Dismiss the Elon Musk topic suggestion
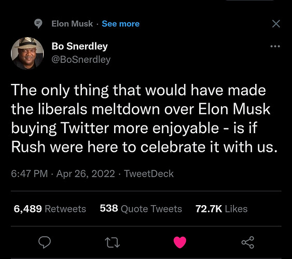Screen dimensions: 292x259 276,24
